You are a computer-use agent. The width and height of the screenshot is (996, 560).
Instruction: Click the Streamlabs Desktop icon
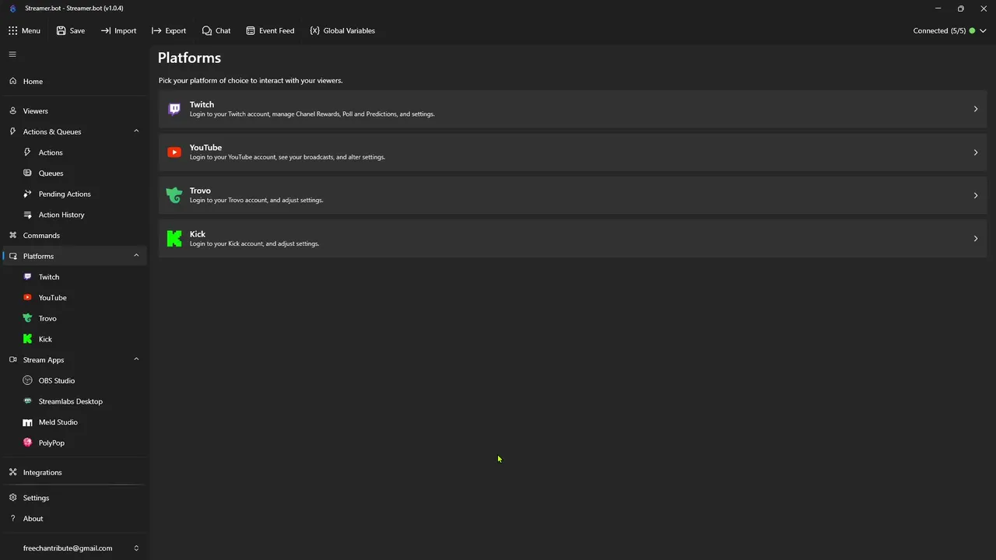point(28,401)
